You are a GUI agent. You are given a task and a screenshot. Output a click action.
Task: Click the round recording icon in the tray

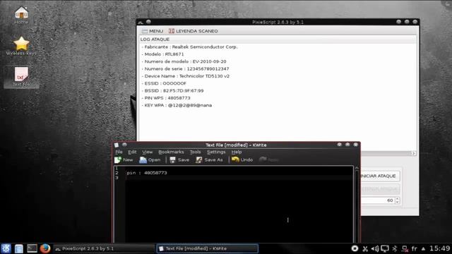pyautogui.click(x=355, y=248)
